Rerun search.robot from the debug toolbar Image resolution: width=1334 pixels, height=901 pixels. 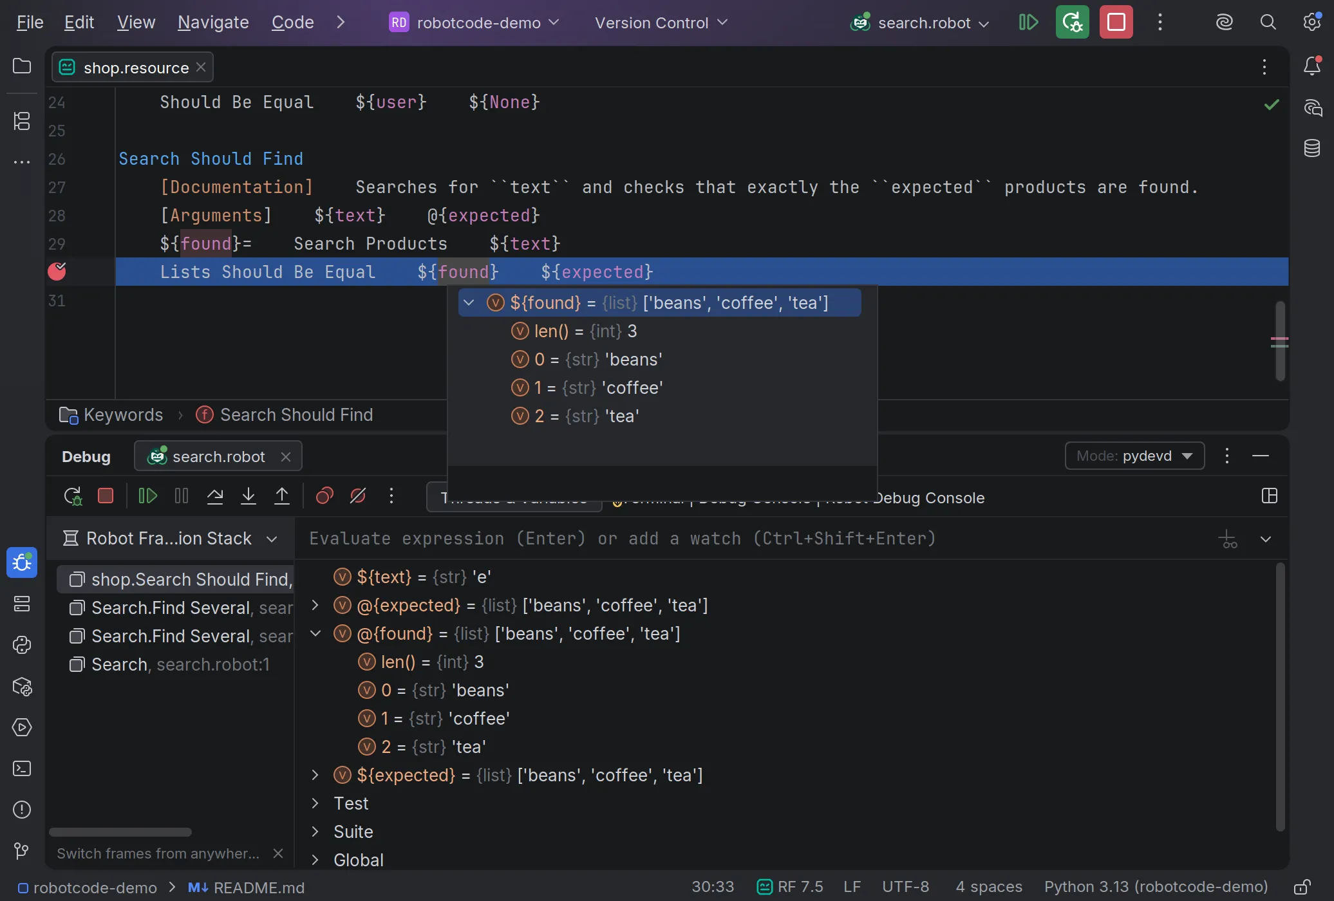pyautogui.click(x=72, y=496)
